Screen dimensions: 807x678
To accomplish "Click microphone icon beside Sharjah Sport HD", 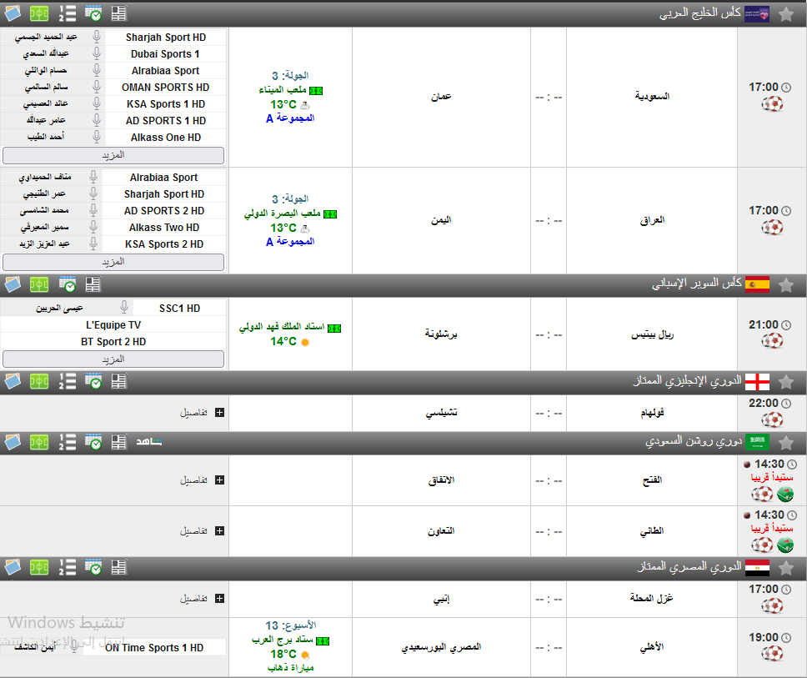I will point(97,38).
